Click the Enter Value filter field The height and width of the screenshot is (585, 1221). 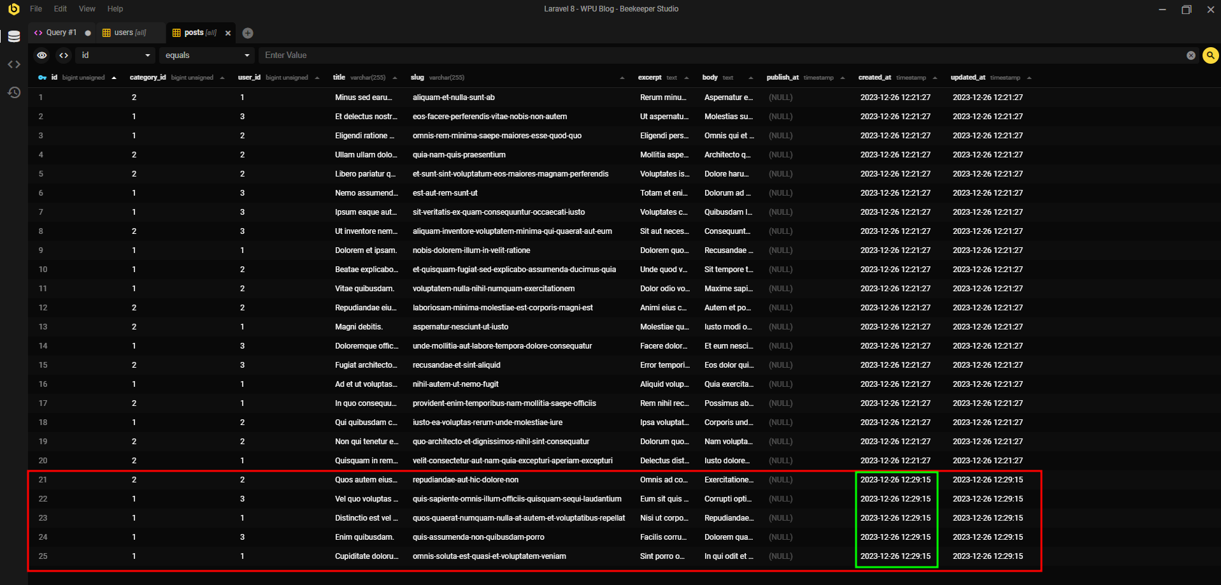point(720,55)
